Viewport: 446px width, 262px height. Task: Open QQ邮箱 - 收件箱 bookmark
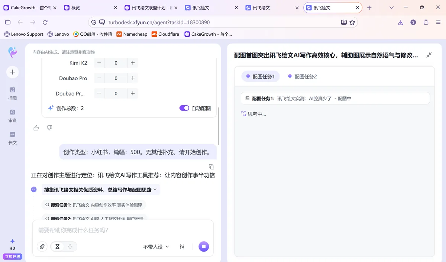tap(93, 34)
